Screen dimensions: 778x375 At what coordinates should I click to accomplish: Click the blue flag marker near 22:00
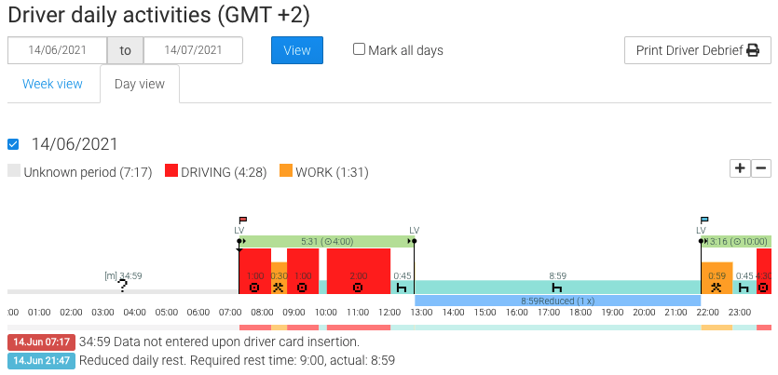[704, 221]
